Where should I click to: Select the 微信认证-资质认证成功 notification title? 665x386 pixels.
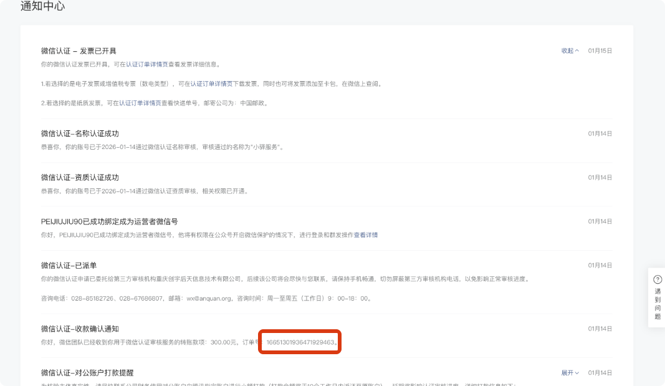pyautogui.click(x=80, y=178)
